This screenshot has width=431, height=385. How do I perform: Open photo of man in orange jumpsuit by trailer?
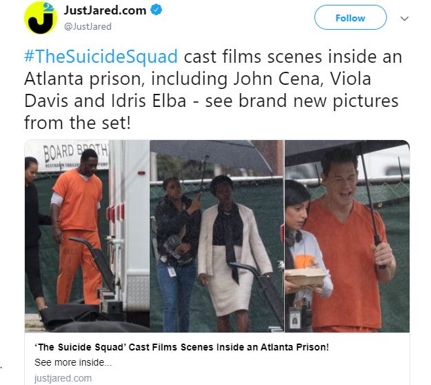click(87, 236)
